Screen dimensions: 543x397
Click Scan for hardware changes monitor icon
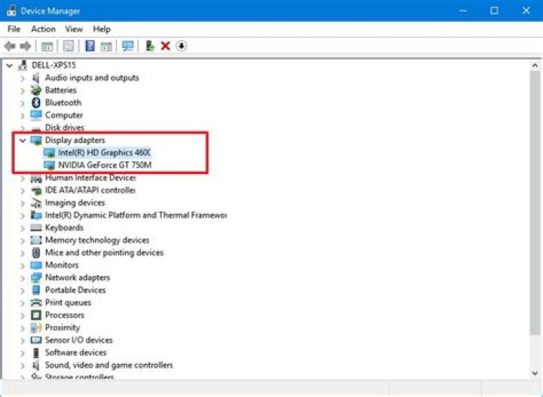point(127,46)
